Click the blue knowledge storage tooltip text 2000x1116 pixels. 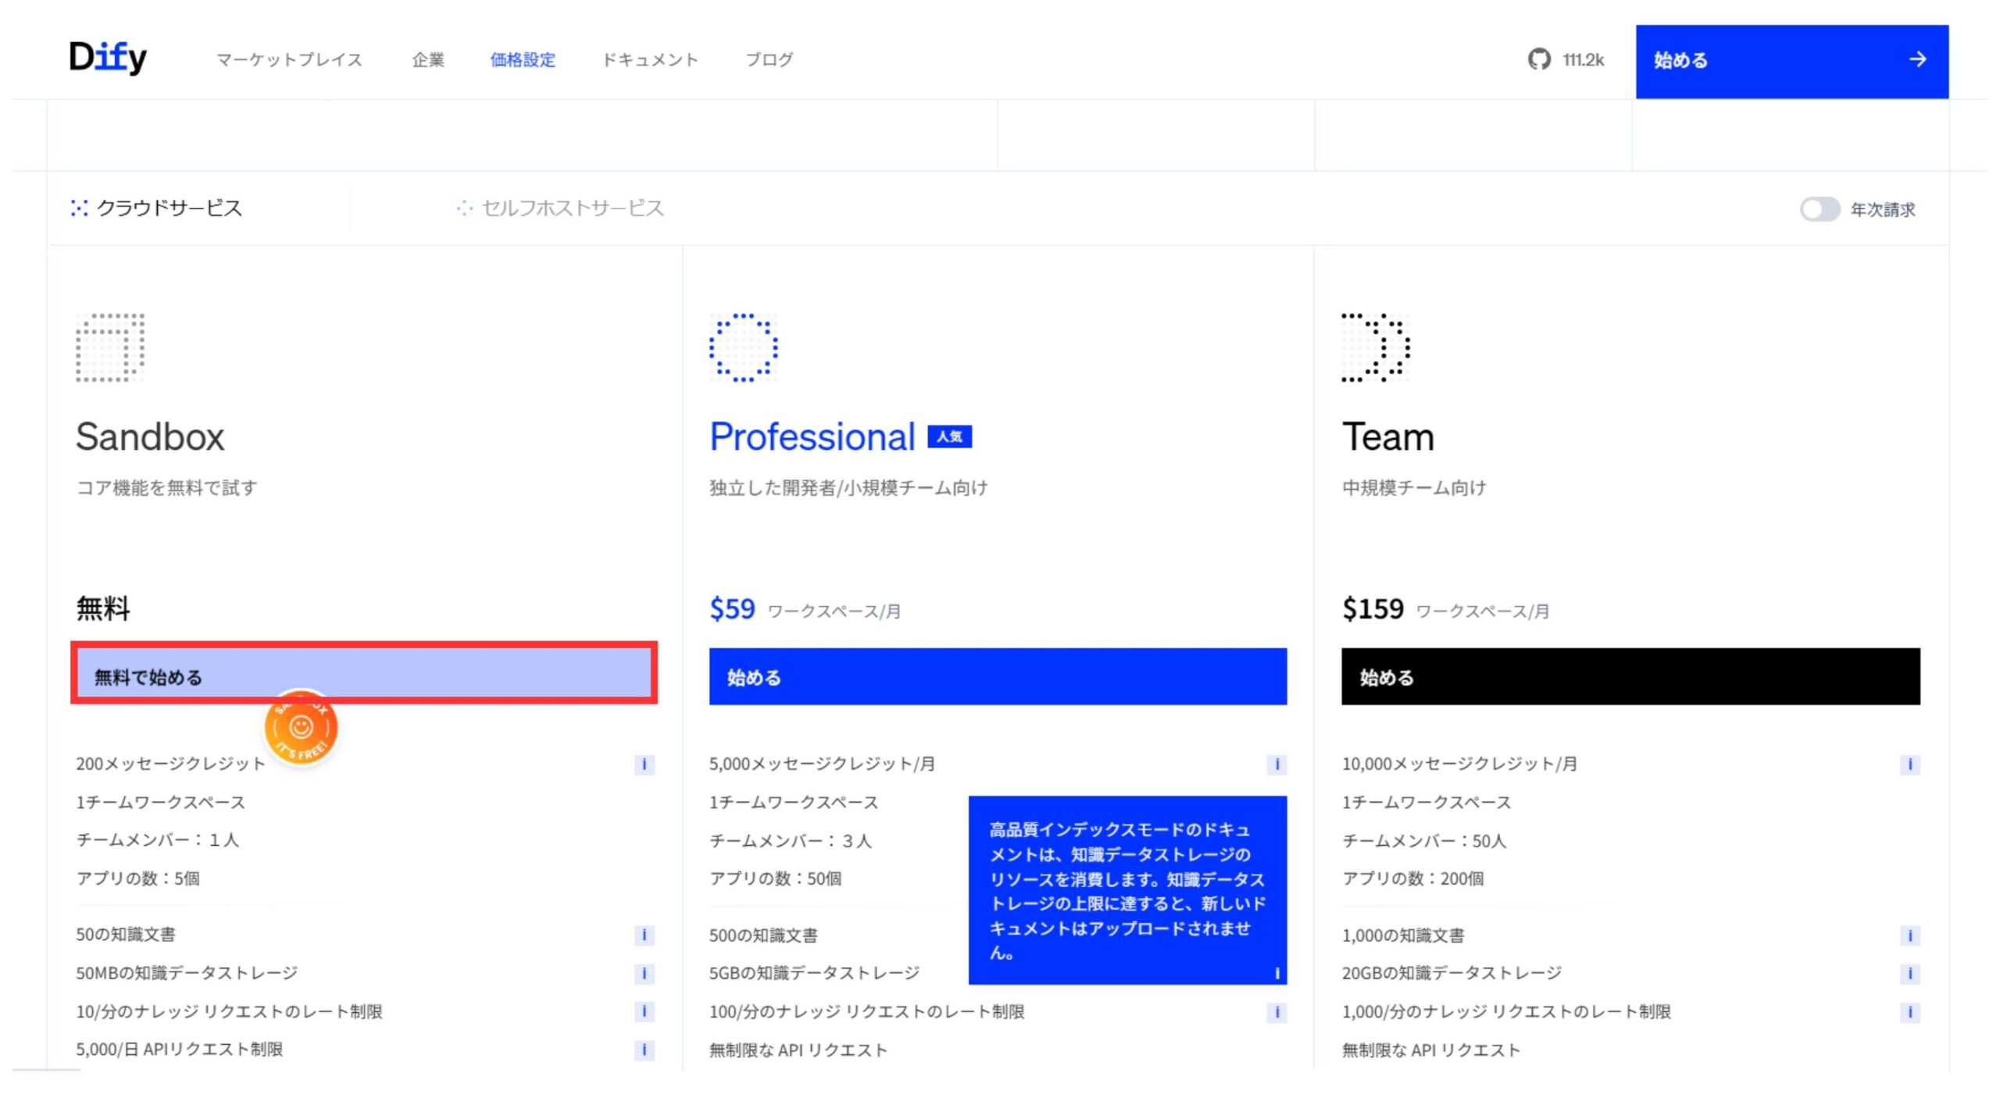pos(1127,891)
